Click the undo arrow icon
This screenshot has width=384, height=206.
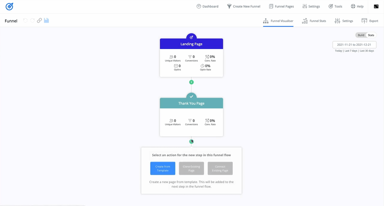25,20
